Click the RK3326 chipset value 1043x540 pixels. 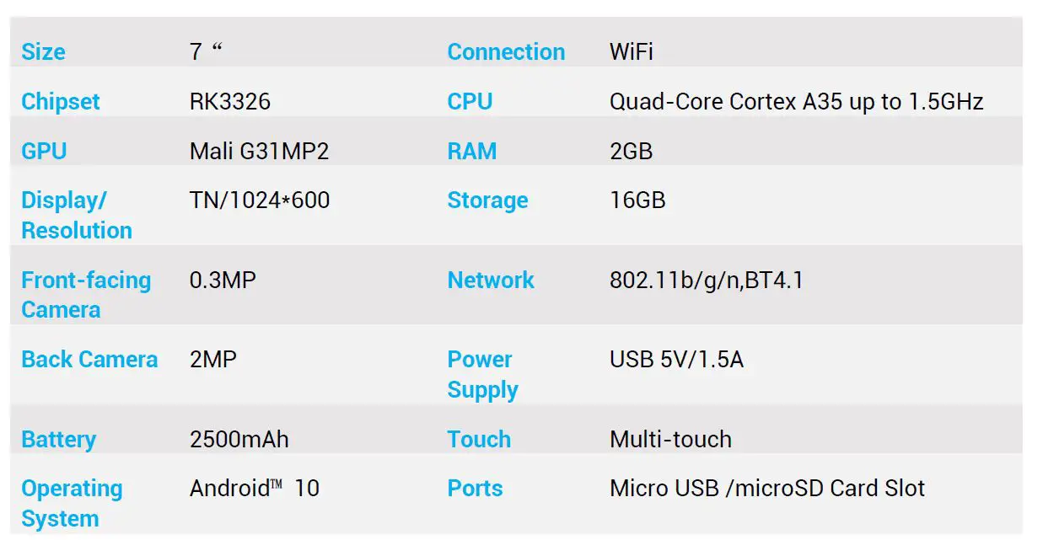point(230,102)
